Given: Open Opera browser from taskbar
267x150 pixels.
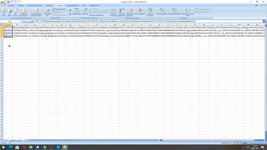Looking at the screenshot, I should 24,147.
